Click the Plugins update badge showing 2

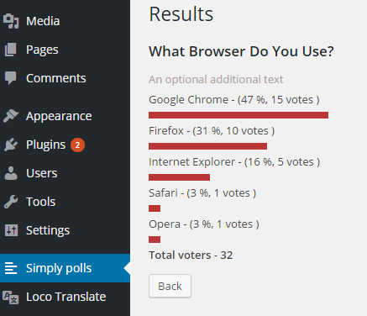(x=77, y=145)
